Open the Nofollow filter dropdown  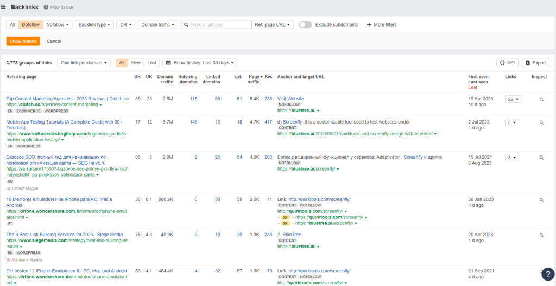pos(58,25)
